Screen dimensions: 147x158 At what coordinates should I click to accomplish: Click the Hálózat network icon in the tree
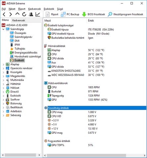[x=8, y=88]
